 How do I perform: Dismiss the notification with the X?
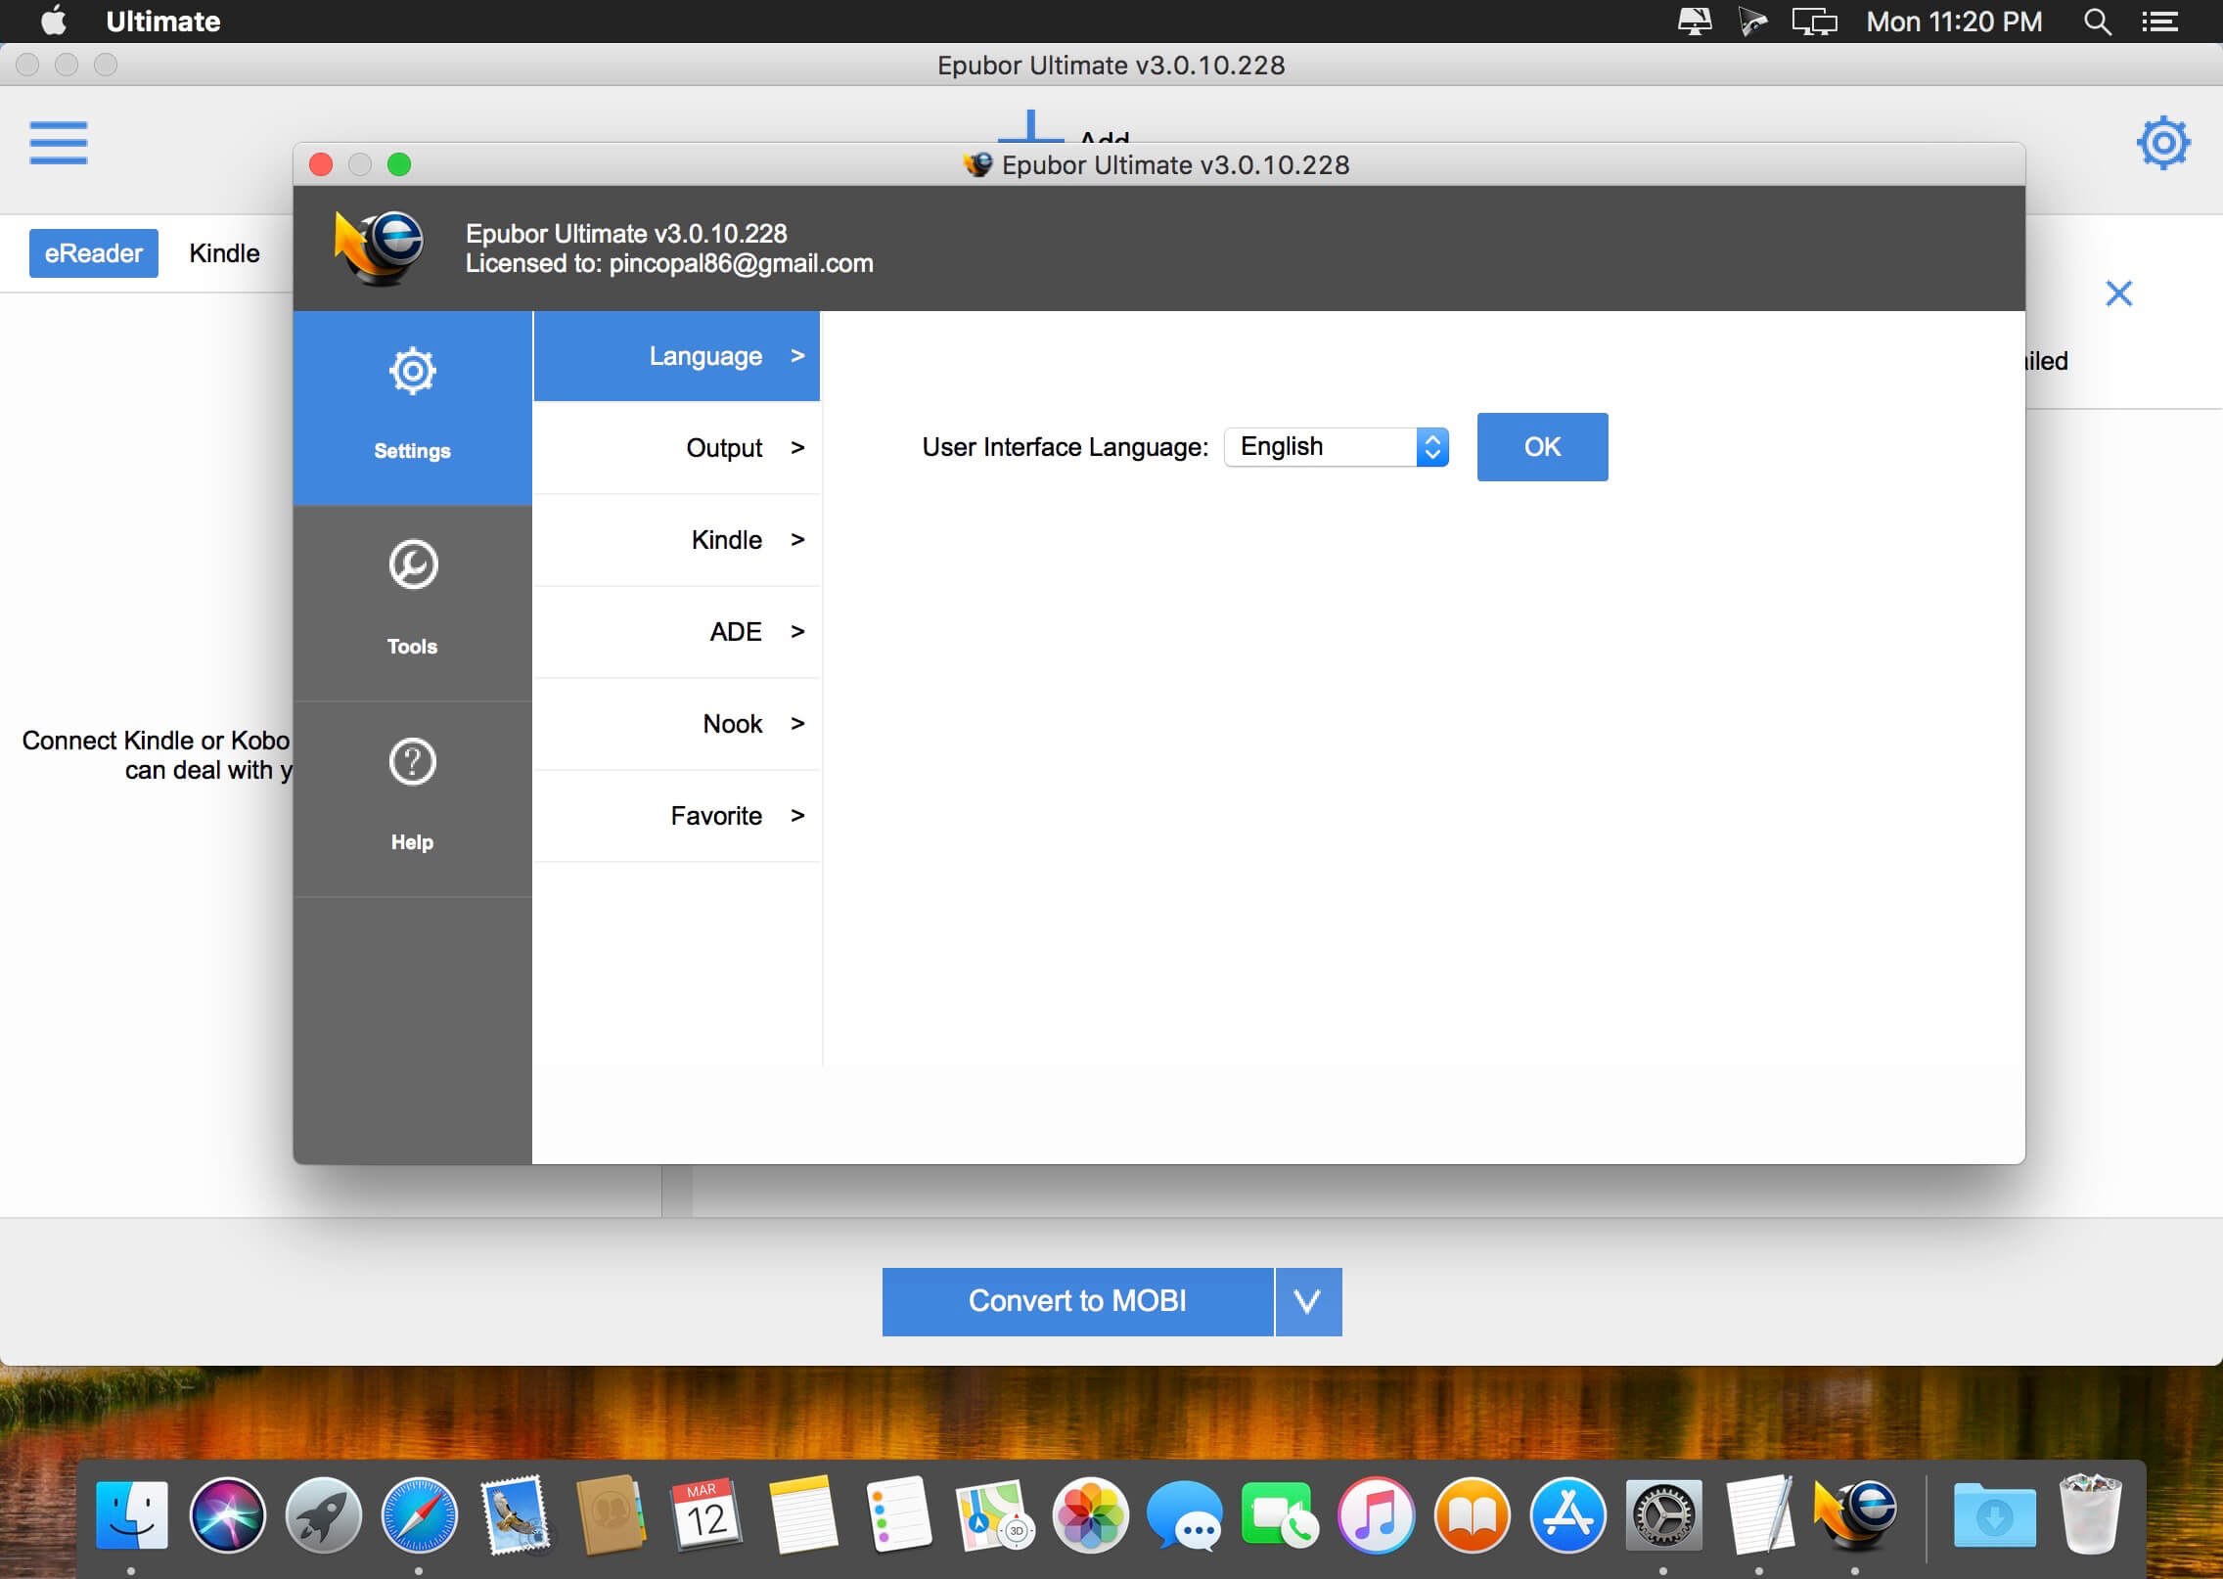pos(2118,293)
